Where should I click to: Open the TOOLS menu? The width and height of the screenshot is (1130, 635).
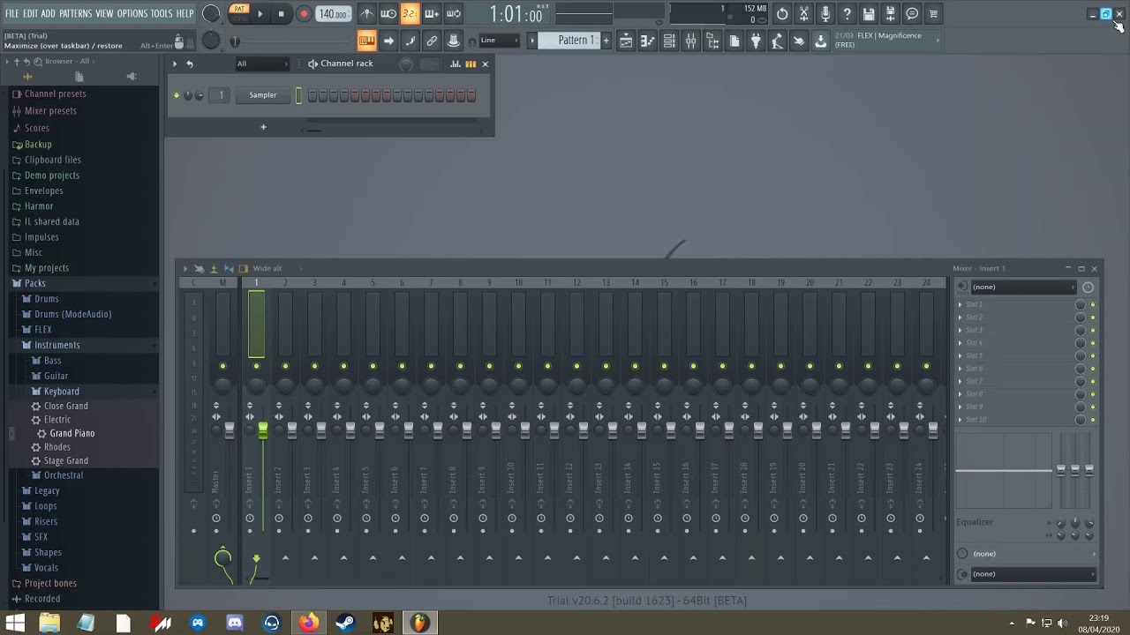pyautogui.click(x=162, y=13)
